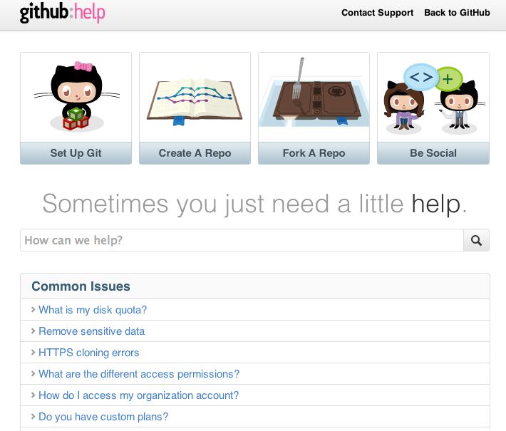Viewport: 506px width, 431px height.
Task: Click the chocolate bar with fork illustration
Action: (x=314, y=93)
